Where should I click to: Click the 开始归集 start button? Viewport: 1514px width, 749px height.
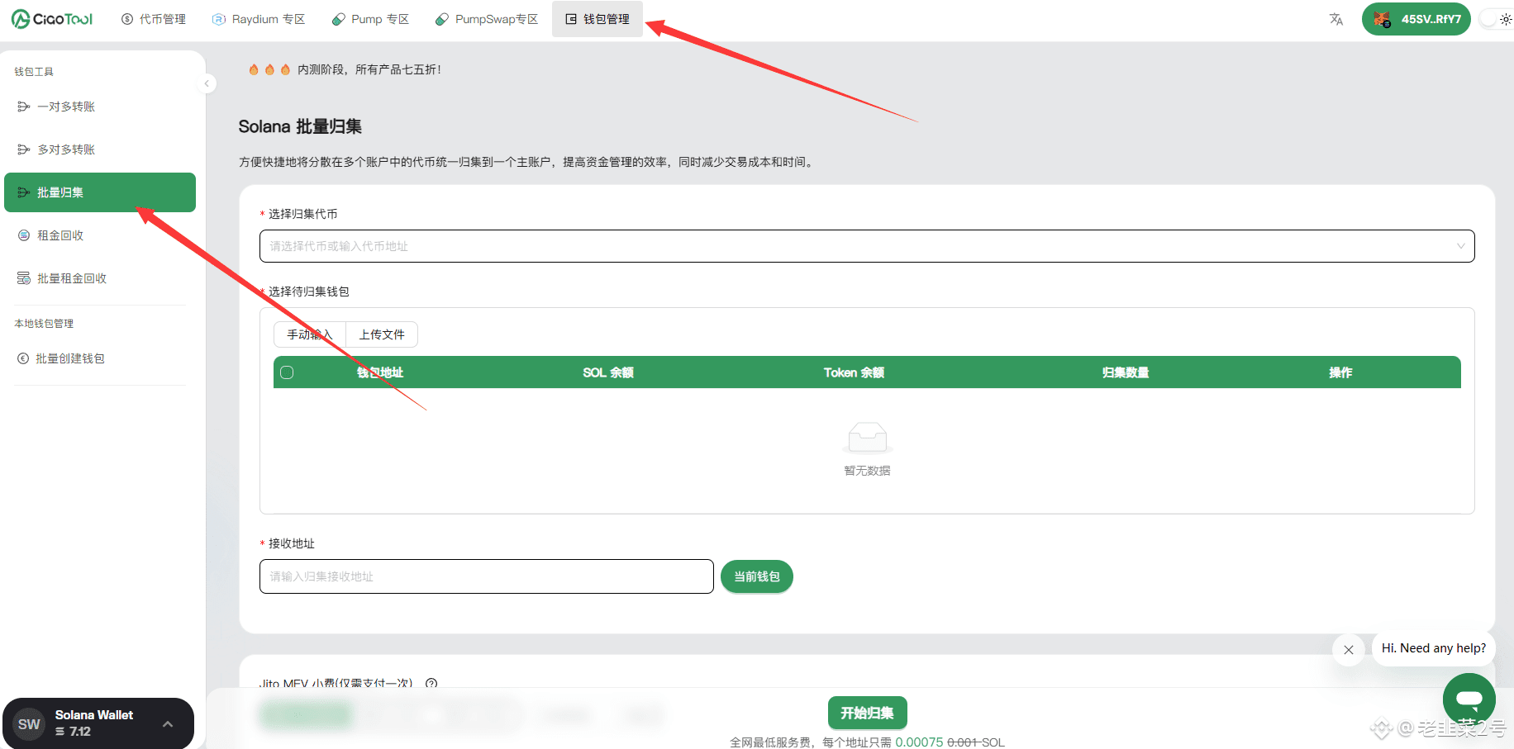click(867, 713)
